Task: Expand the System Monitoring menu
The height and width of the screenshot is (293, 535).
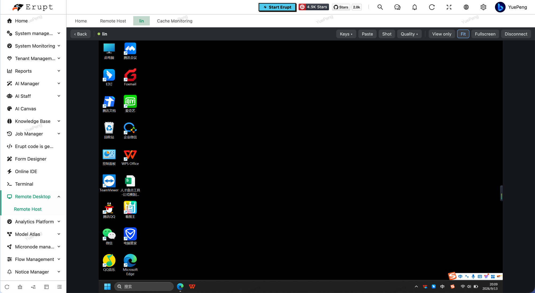Action: (x=33, y=46)
